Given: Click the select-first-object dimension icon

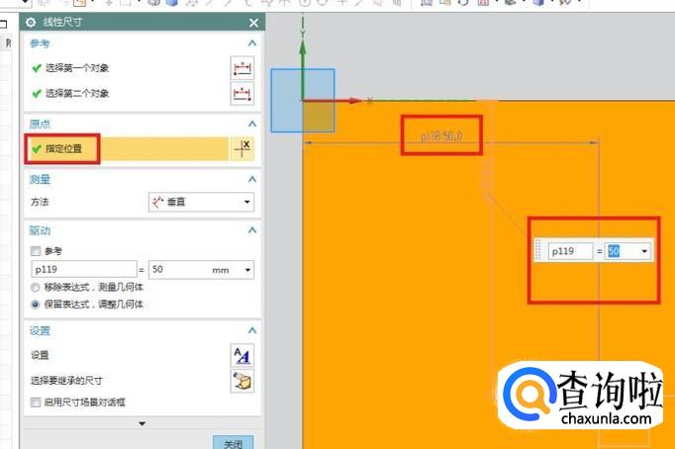Looking at the screenshot, I should coord(241,68).
